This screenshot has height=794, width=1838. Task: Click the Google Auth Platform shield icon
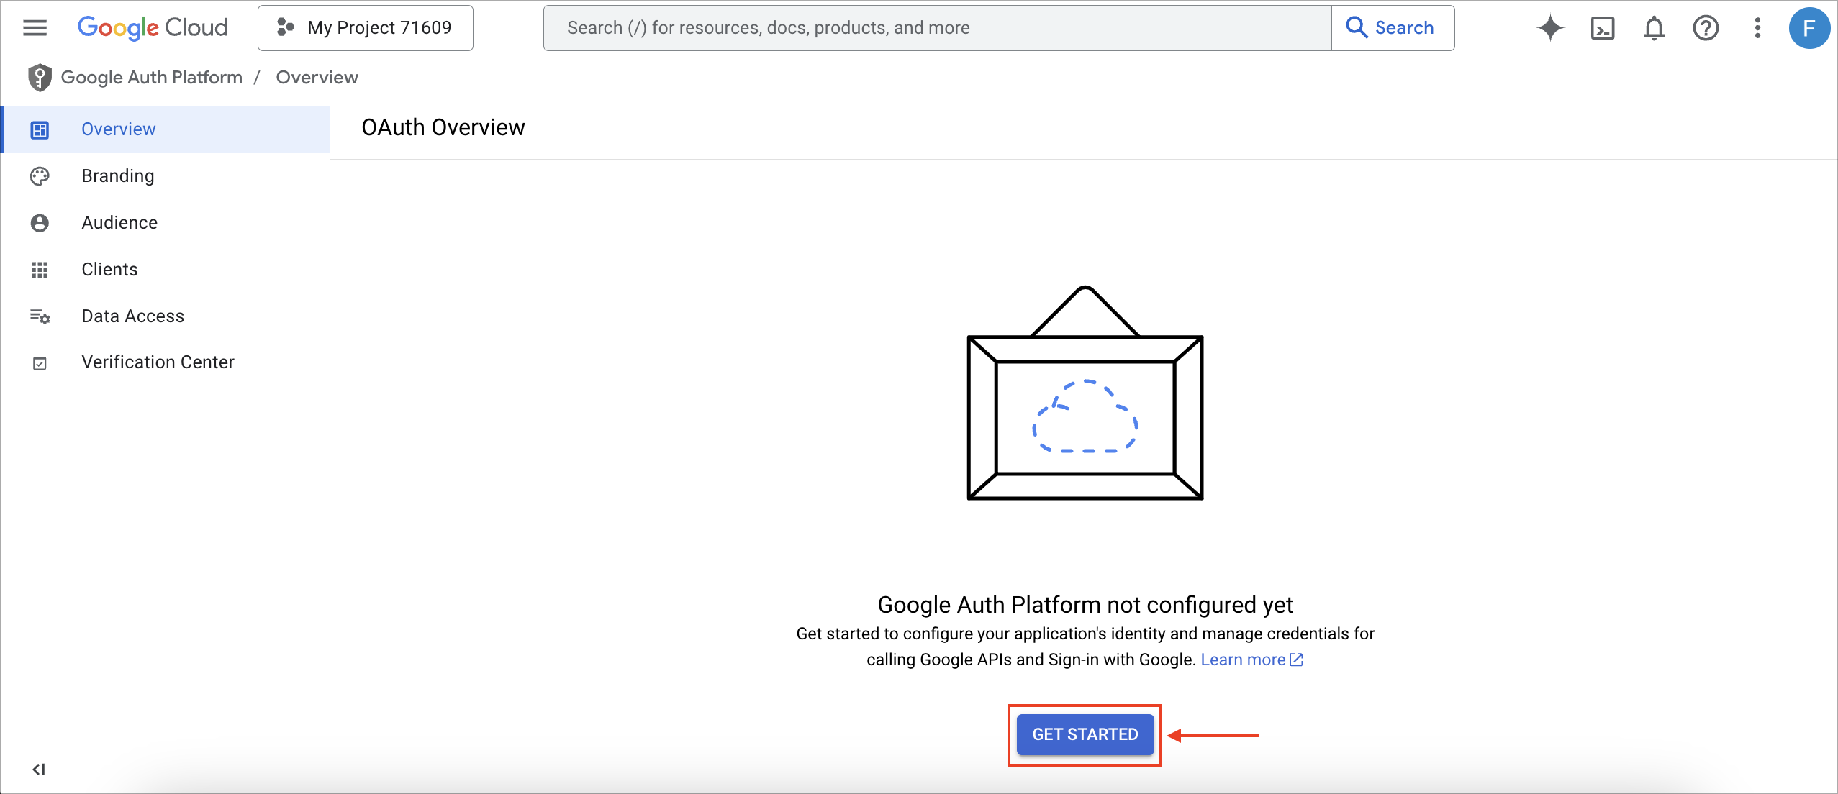[x=40, y=78]
